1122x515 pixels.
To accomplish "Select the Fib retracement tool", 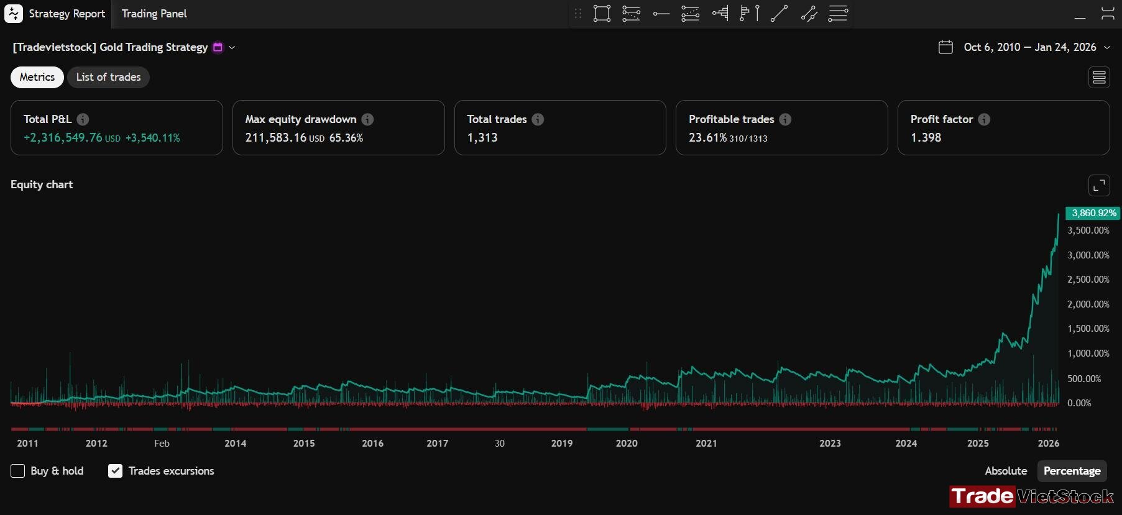I will click(x=631, y=14).
